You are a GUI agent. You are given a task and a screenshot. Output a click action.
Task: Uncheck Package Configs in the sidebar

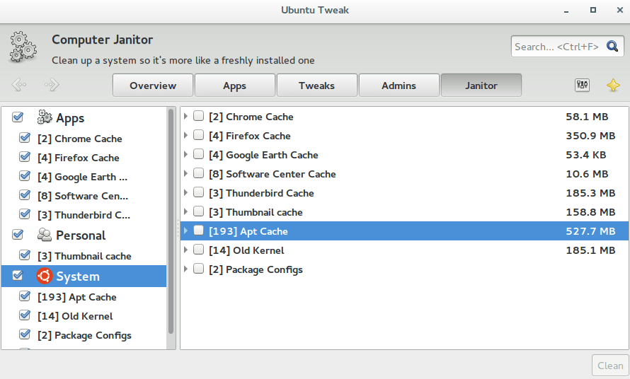point(25,334)
